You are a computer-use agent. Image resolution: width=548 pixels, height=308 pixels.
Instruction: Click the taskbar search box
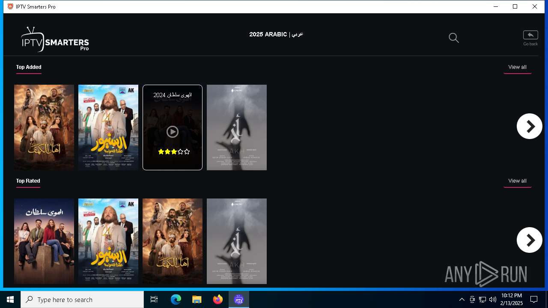point(82,299)
